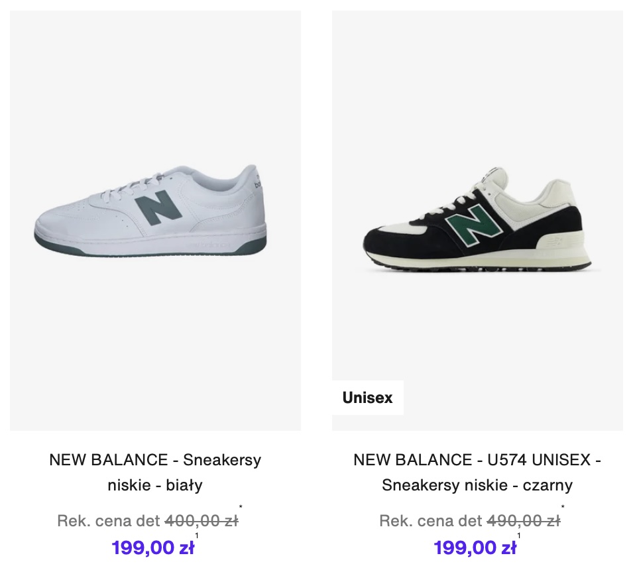Image resolution: width=635 pixels, height=574 pixels.
Task: Click the 'niskie - biały' title line
Action: [x=155, y=486]
